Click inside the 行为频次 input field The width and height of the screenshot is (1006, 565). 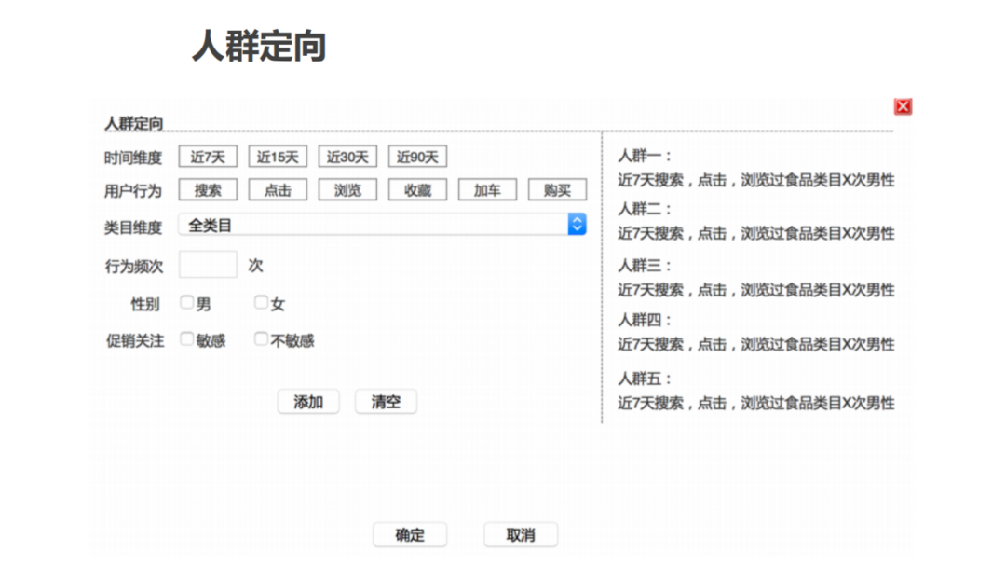coord(207,265)
